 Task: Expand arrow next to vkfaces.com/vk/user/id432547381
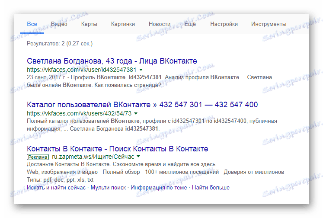point(141,70)
